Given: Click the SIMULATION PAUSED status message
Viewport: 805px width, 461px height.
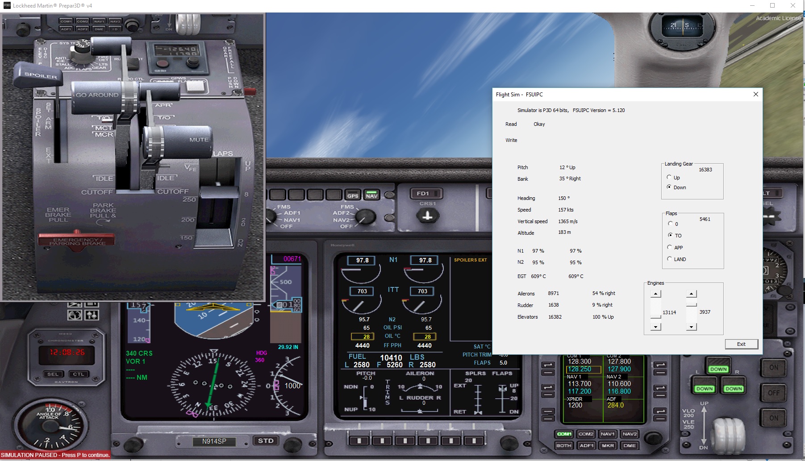Looking at the screenshot, I should 55,455.
